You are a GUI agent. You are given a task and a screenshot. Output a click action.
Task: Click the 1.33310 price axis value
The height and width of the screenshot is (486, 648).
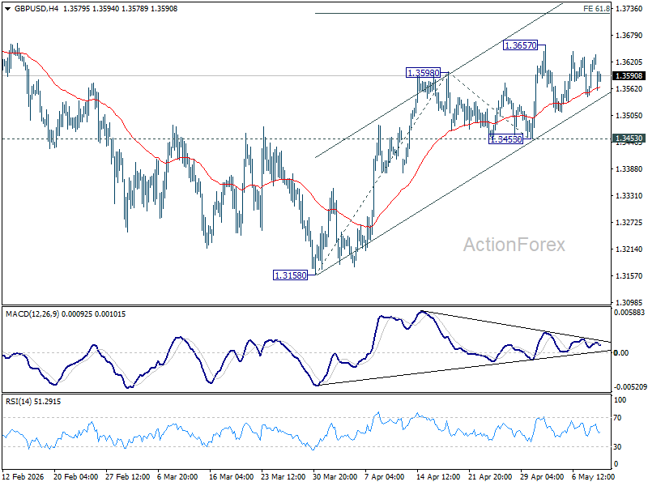pos(629,196)
